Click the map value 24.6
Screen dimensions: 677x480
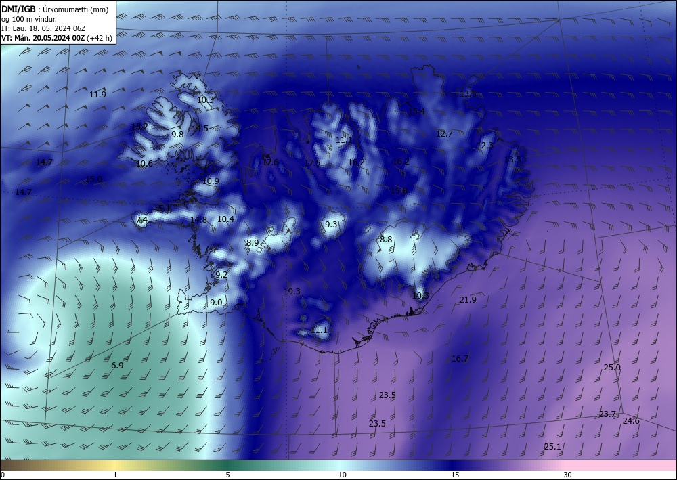631,421
